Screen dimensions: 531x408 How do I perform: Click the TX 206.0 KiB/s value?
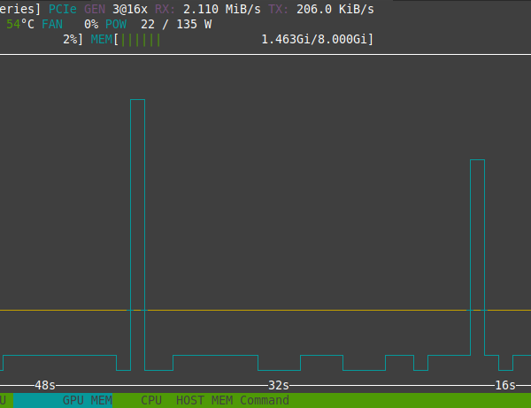tap(321, 9)
